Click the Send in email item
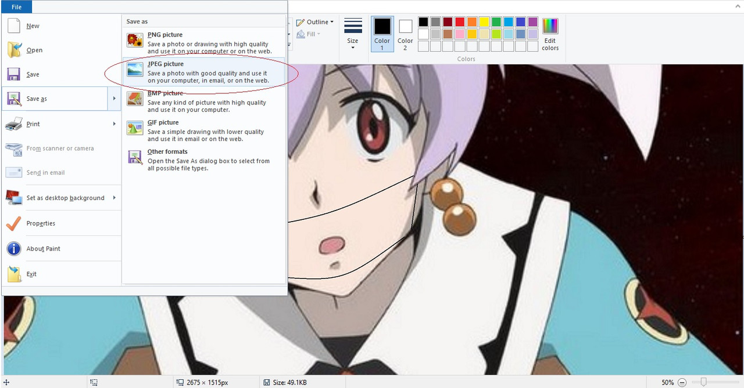The image size is (744, 388). tap(61, 173)
